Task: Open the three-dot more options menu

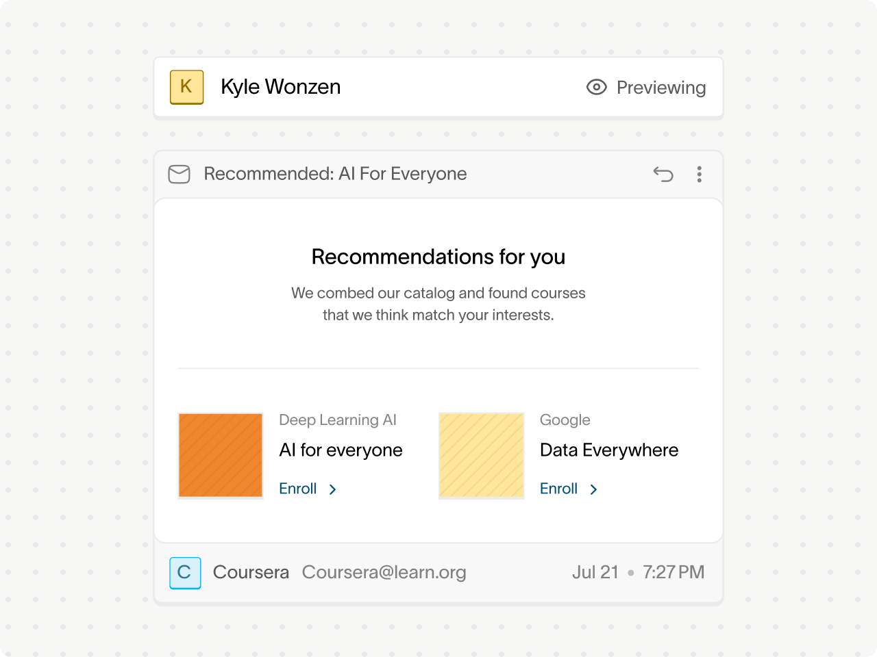Action: (700, 174)
